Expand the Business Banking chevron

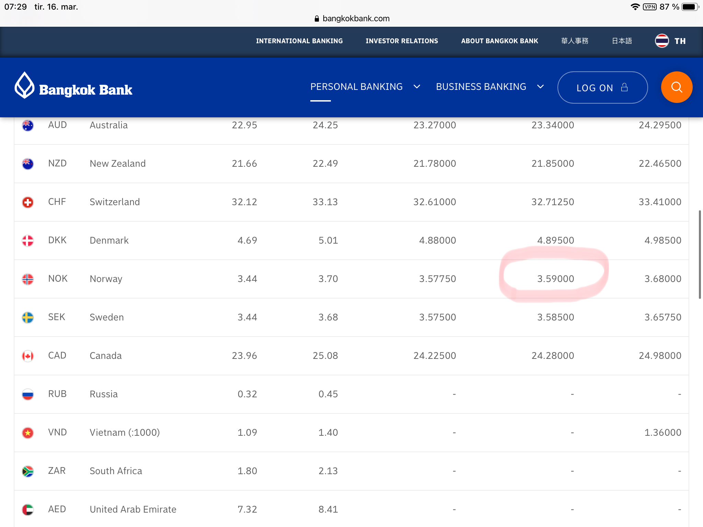[540, 87]
